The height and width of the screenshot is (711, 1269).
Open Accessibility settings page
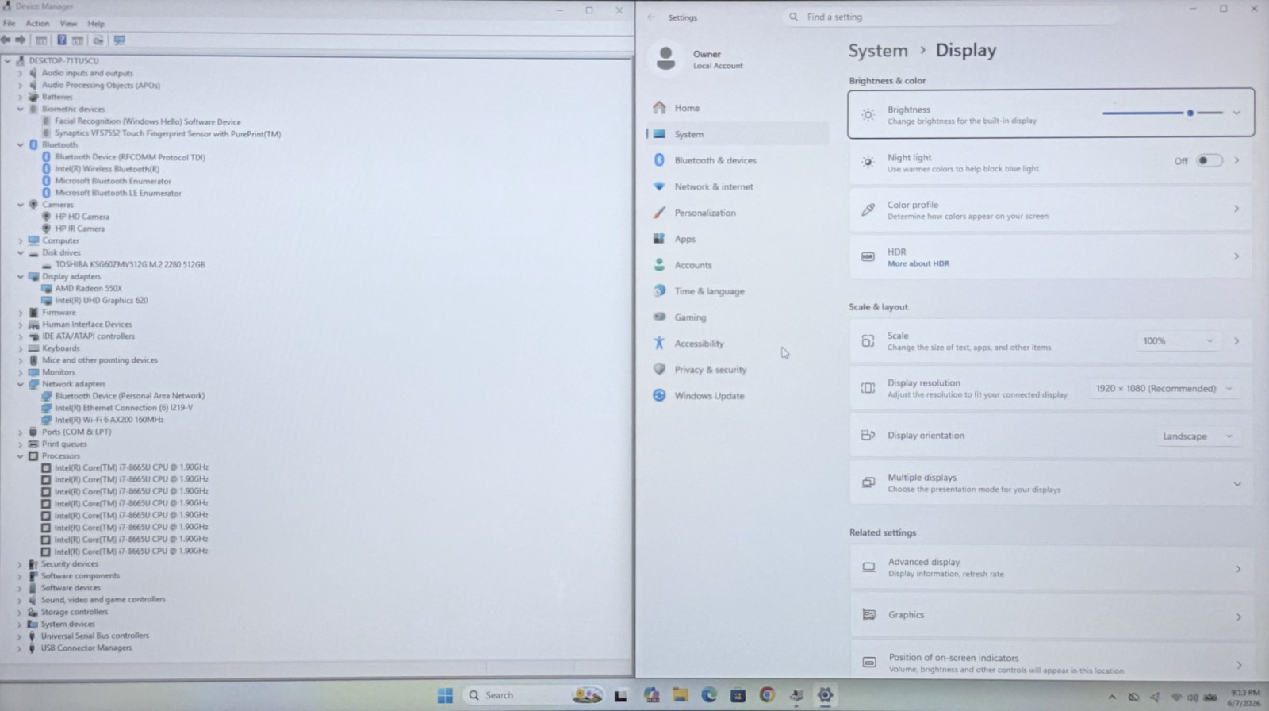click(x=699, y=344)
